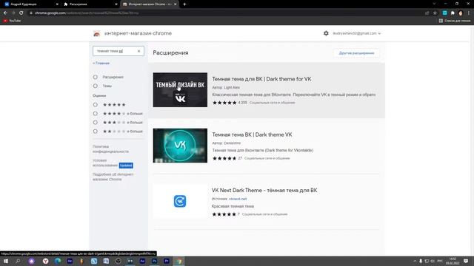Open Yandex browser from the taskbar
The width and height of the screenshot is (474, 266).
[x=46, y=261]
